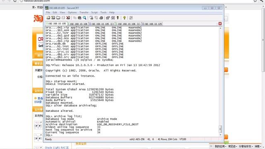
Task: Open Global Options tools icon
Action: (113, 18)
